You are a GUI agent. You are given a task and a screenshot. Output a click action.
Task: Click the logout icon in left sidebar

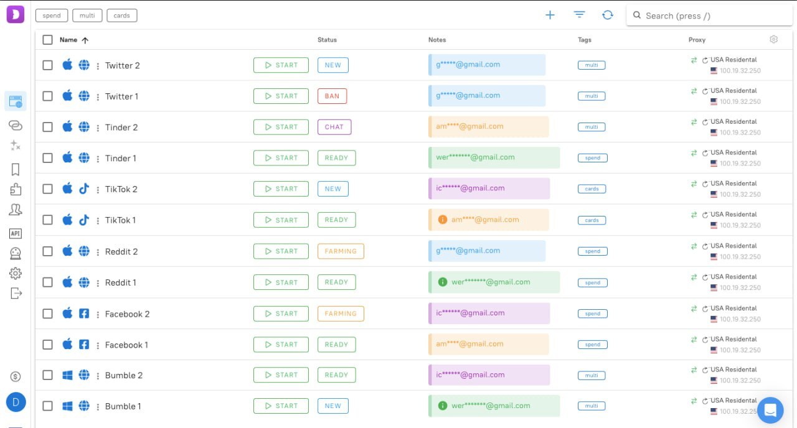(16, 293)
